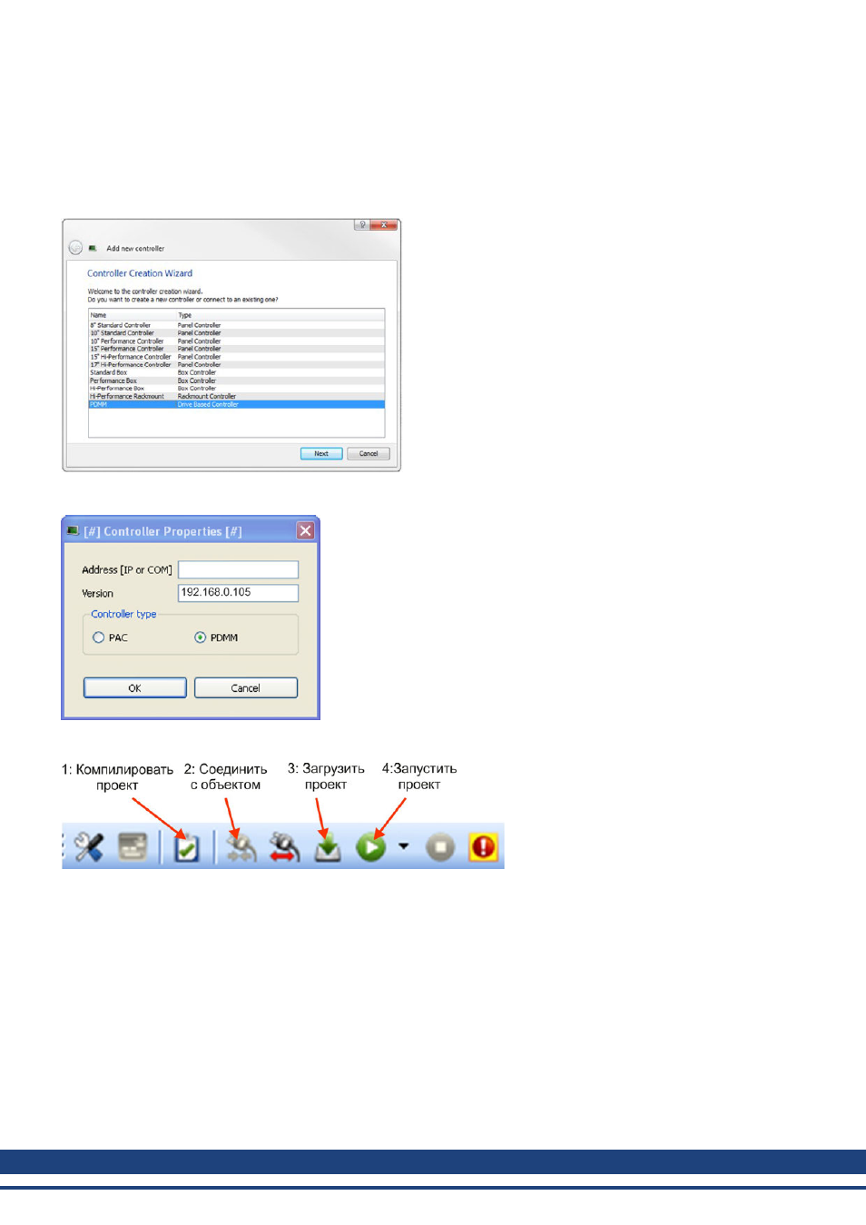Click Next in the Controller Creation Wizard
The height and width of the screenshot is (1225, 866).
321,453
